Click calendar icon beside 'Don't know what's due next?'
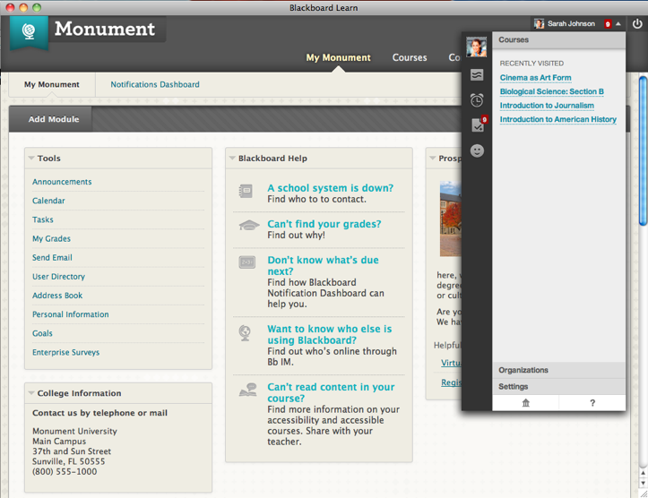 [x=247, y=262]
